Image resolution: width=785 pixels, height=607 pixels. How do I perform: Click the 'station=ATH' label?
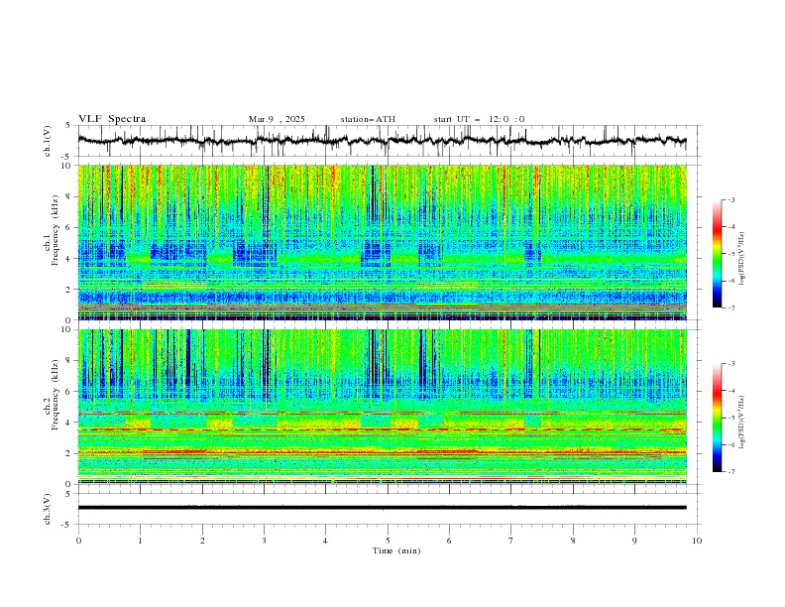[368, 119]
